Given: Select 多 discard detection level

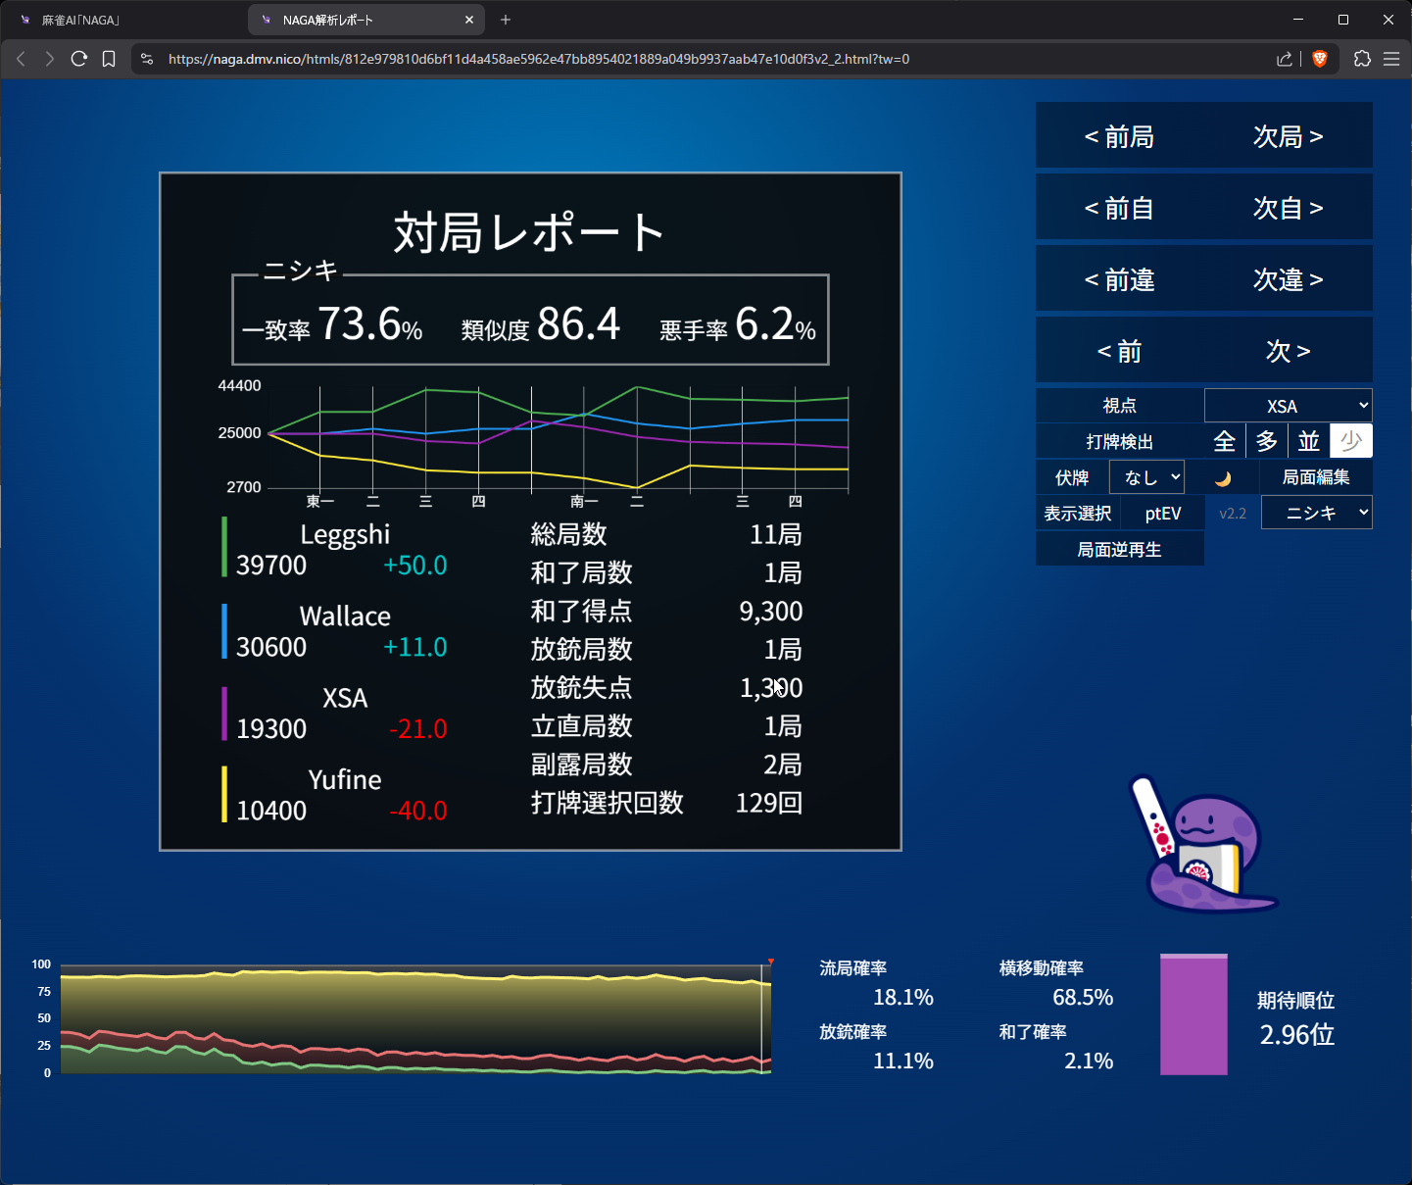Looking at the screenshot, I should [1267, 441].
